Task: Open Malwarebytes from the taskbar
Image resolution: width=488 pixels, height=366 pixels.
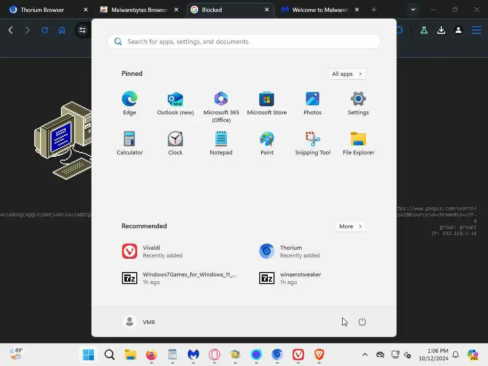Action: pyautogui.click(x=193, y=355)
